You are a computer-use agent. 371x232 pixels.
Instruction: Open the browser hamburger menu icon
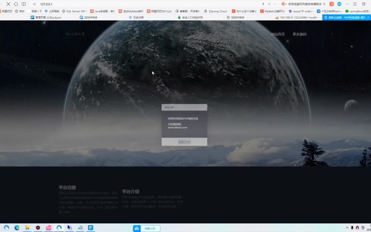point(355,4)
